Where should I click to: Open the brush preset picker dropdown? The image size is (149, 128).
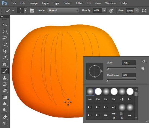pos(25,10)
